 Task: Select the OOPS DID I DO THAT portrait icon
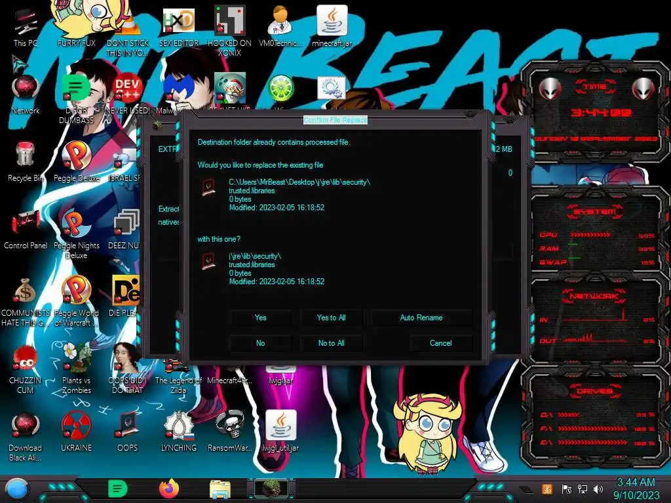(128, 369)
